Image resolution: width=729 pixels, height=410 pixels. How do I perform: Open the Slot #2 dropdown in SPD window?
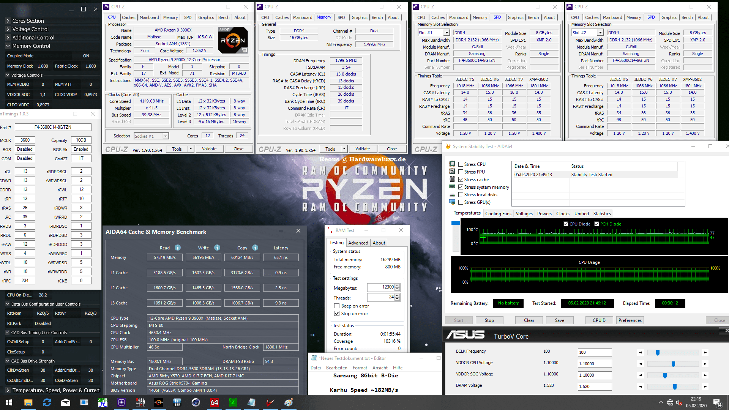[587, 33]
